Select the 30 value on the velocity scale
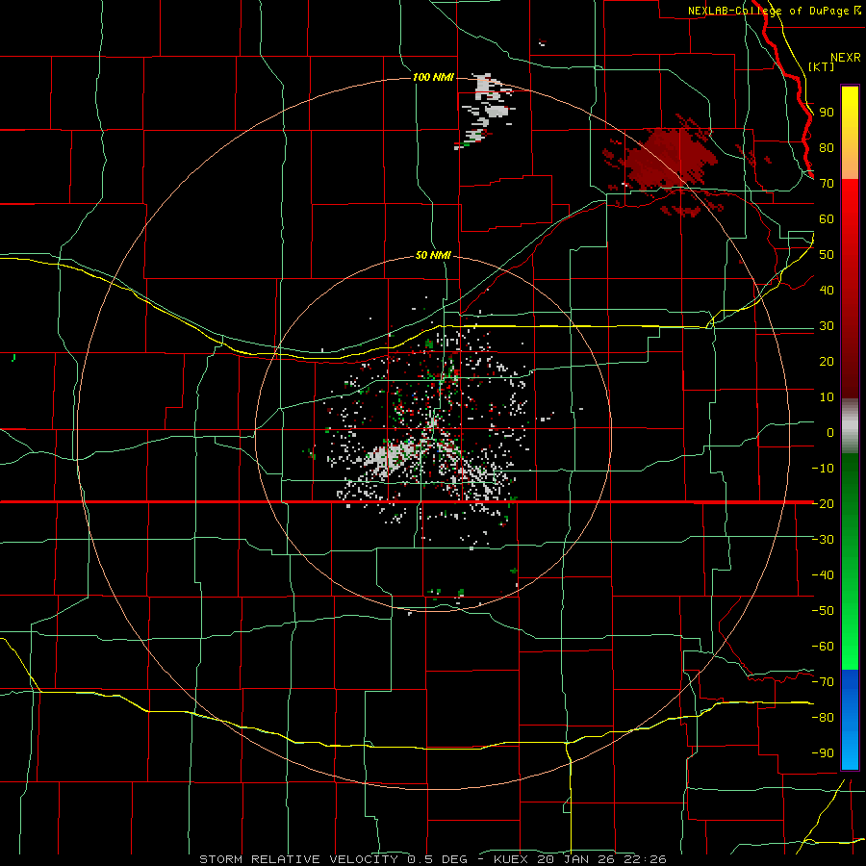 click(x=827, y=326)
